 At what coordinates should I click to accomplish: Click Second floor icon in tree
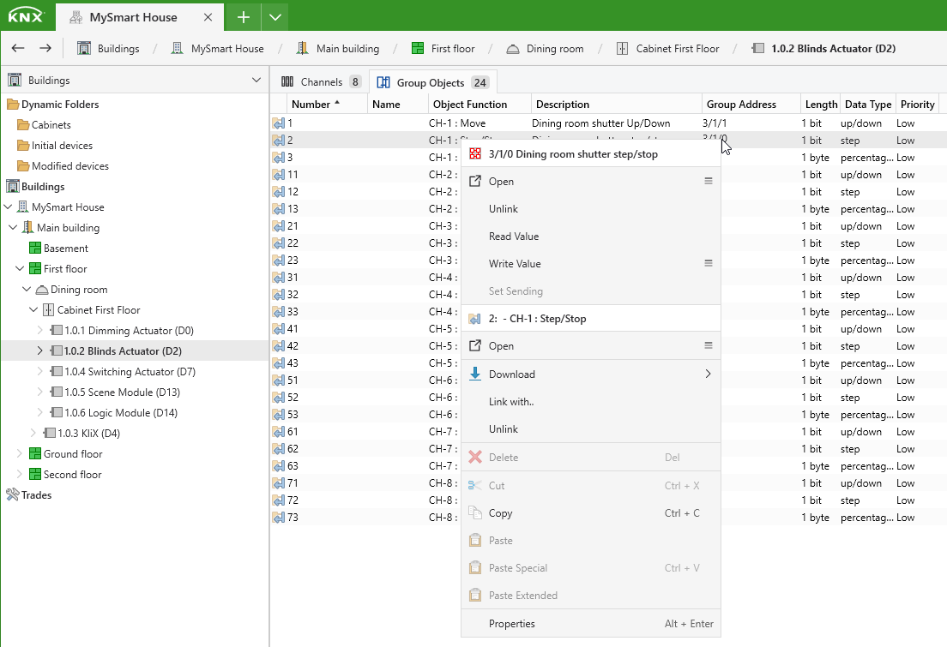[x=35, y=475]
